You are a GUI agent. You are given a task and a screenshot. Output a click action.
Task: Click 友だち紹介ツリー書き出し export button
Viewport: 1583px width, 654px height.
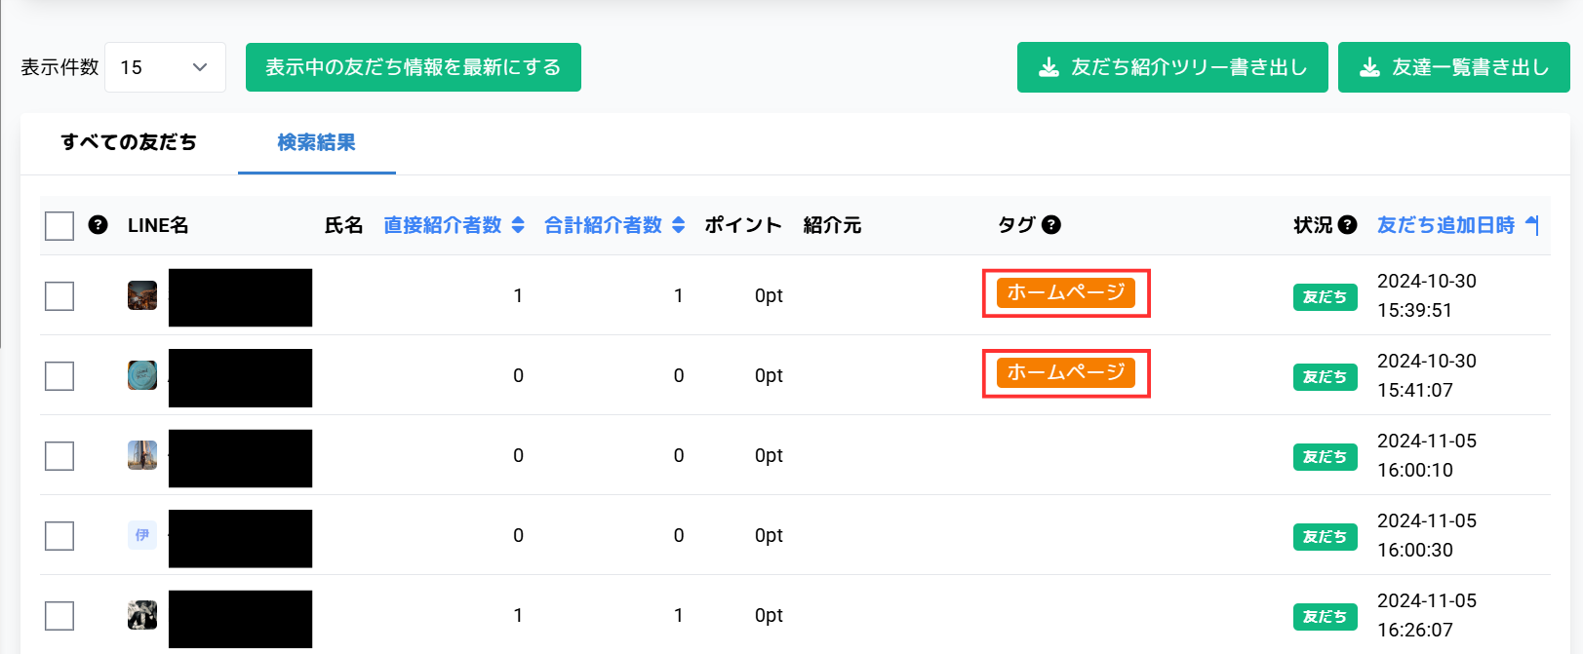[1171, 67]
